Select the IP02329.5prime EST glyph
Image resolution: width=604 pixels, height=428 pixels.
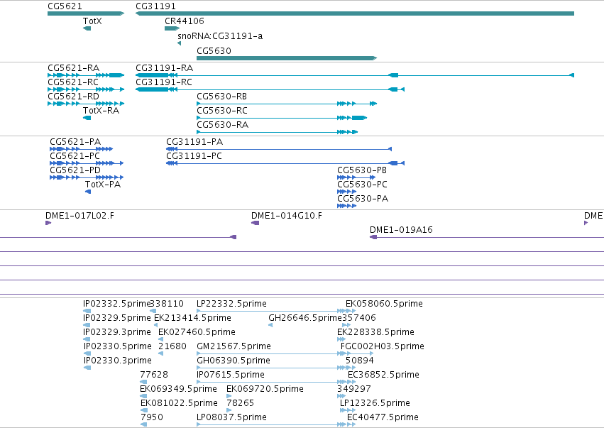coord(87,325)
